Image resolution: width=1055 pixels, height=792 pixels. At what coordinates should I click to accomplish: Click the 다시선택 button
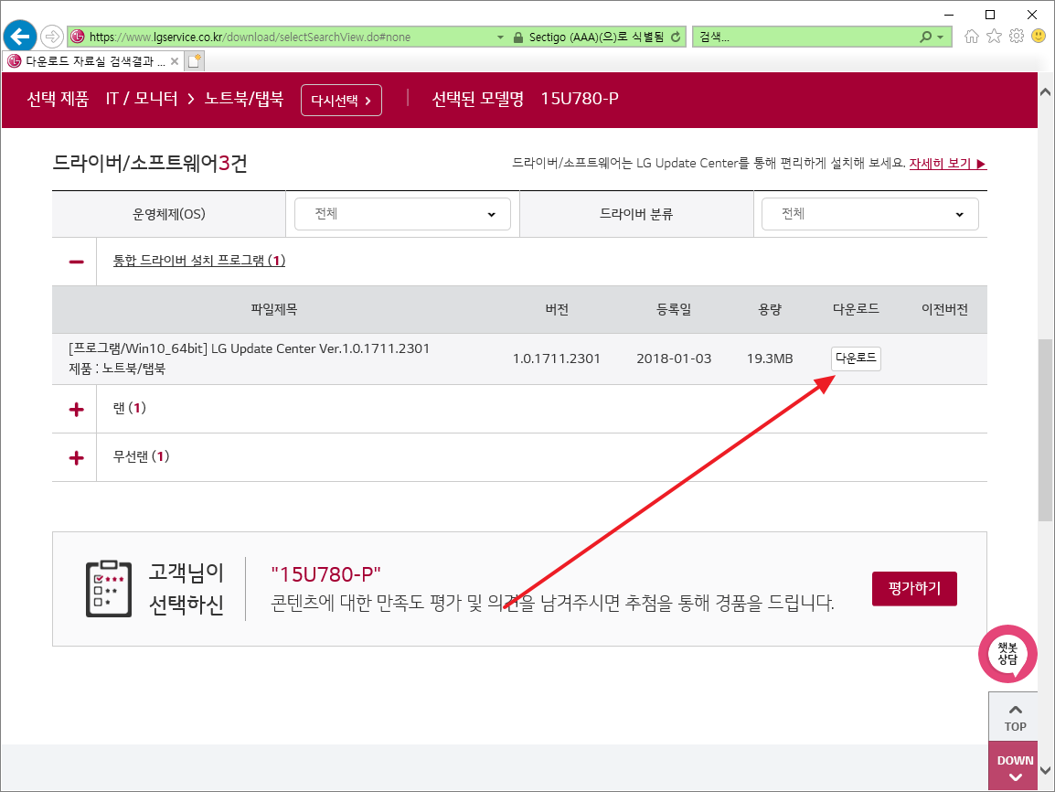point(341,101)
